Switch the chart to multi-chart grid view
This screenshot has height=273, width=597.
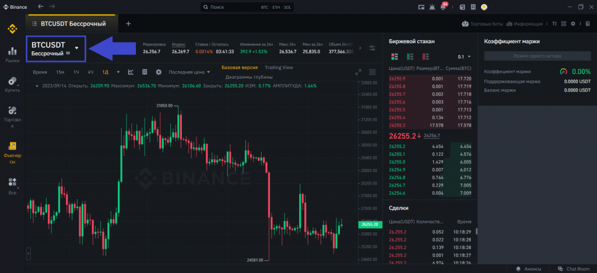pyautogui.click(x=372, y=72)
